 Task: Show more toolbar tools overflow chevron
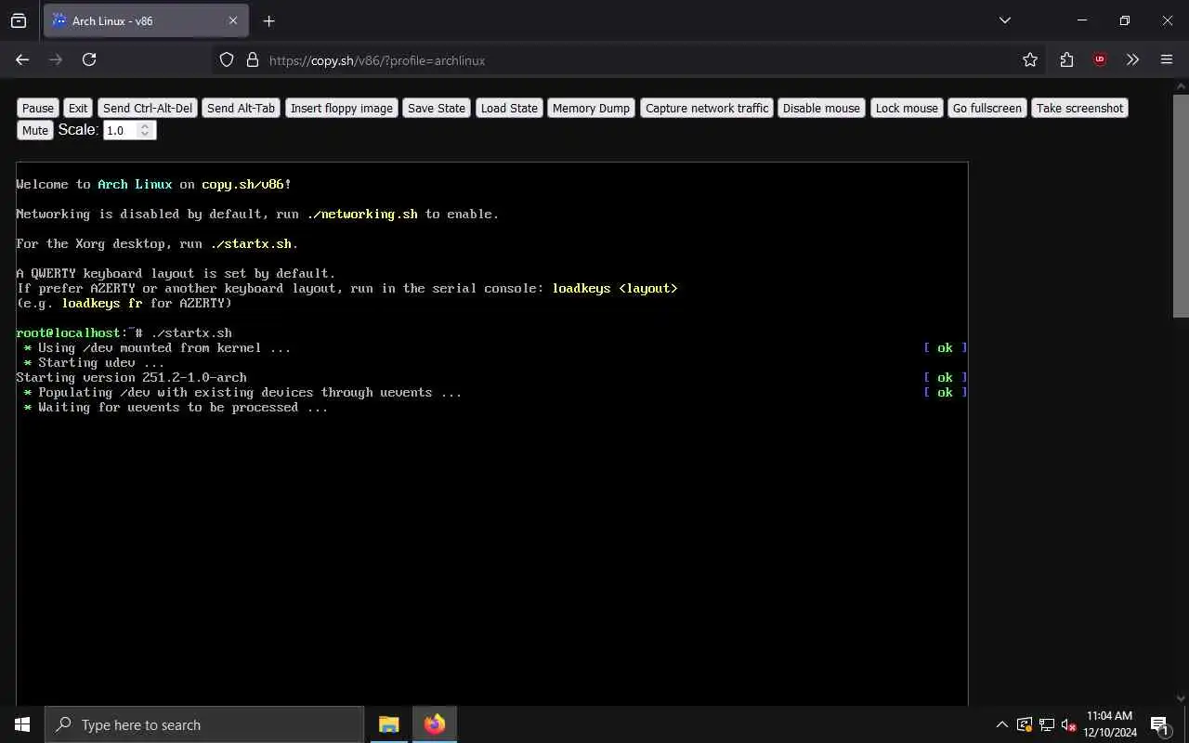pyautogui.click(x=1132, y=59)
